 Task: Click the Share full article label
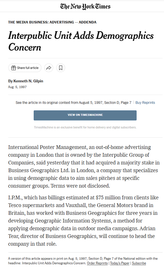click(x=28, y=68)
